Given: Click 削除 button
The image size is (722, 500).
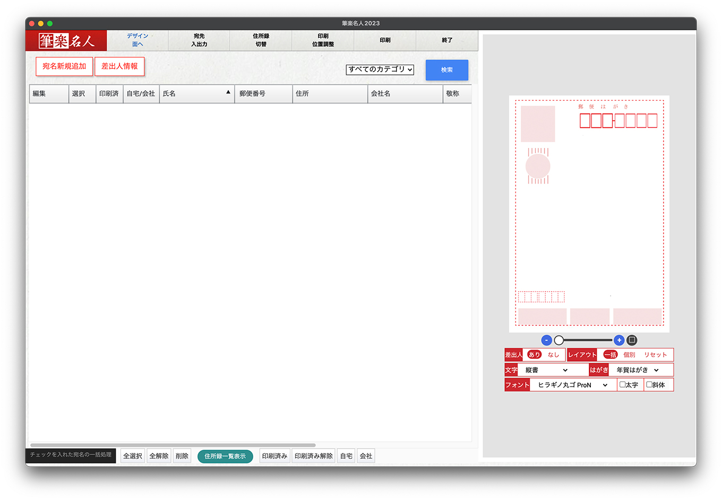Looking at the screenshot, I should [x=182, y=456].
